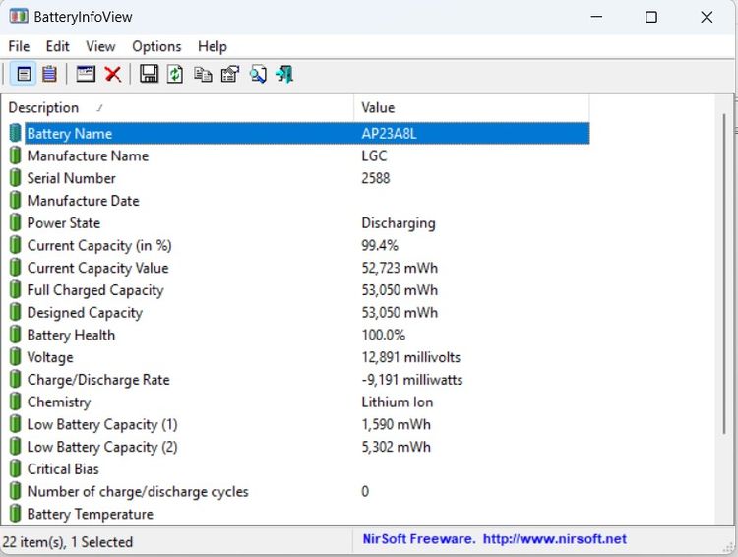The height and width of the screenshot is (557, 738).
Task: Refresh battery data with green arrows icon
Action: (175, 75)
